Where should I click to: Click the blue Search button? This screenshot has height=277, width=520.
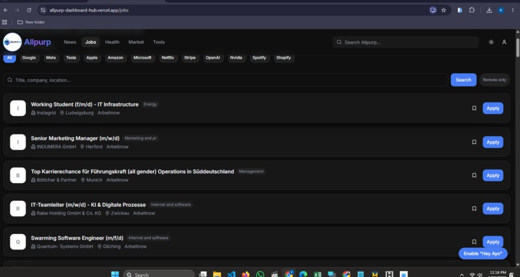click(x=463, y=80)
